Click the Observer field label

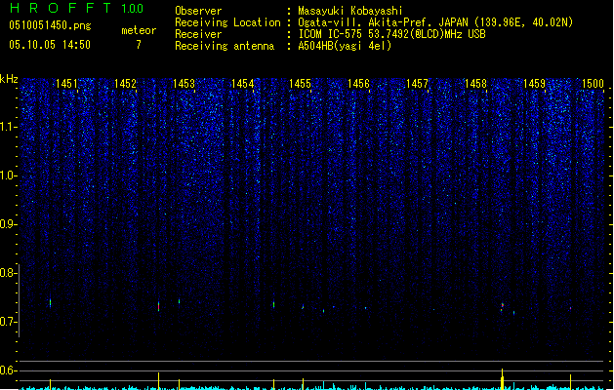tap(198, 11)
